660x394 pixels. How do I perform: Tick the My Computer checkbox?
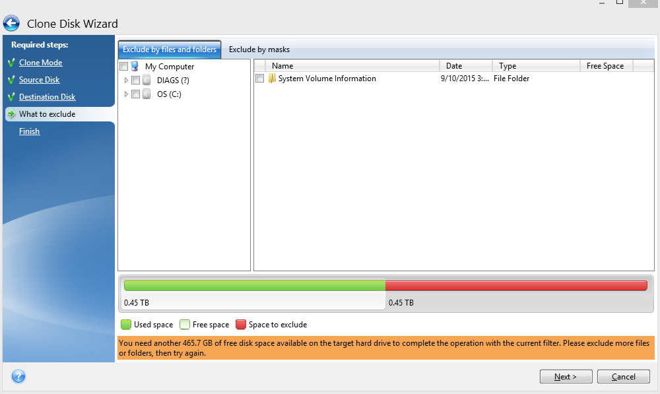[x=124, y=67]
